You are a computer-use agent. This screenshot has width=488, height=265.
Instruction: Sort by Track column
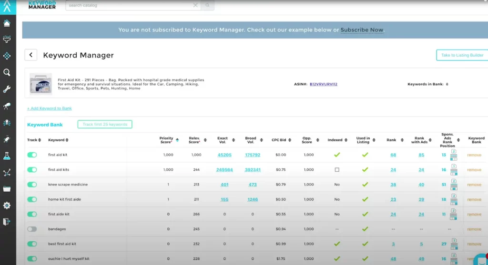click(x=40, y=140)
